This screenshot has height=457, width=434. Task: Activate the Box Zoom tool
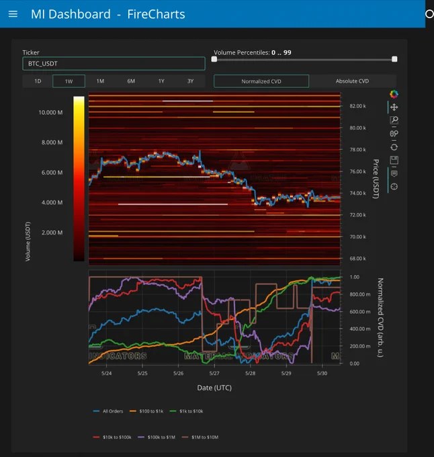[394, 120]
